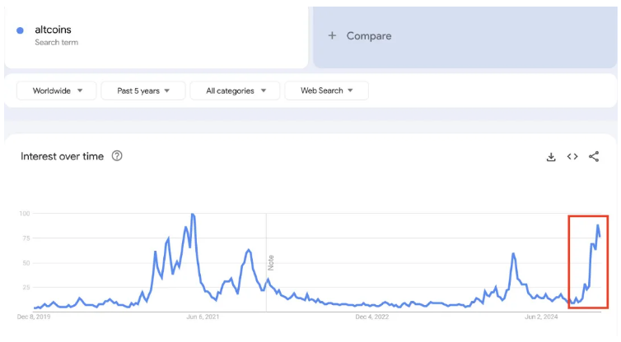Share the interest over time chart
Screen dimensions: 621x342
(x=594, y=156)
